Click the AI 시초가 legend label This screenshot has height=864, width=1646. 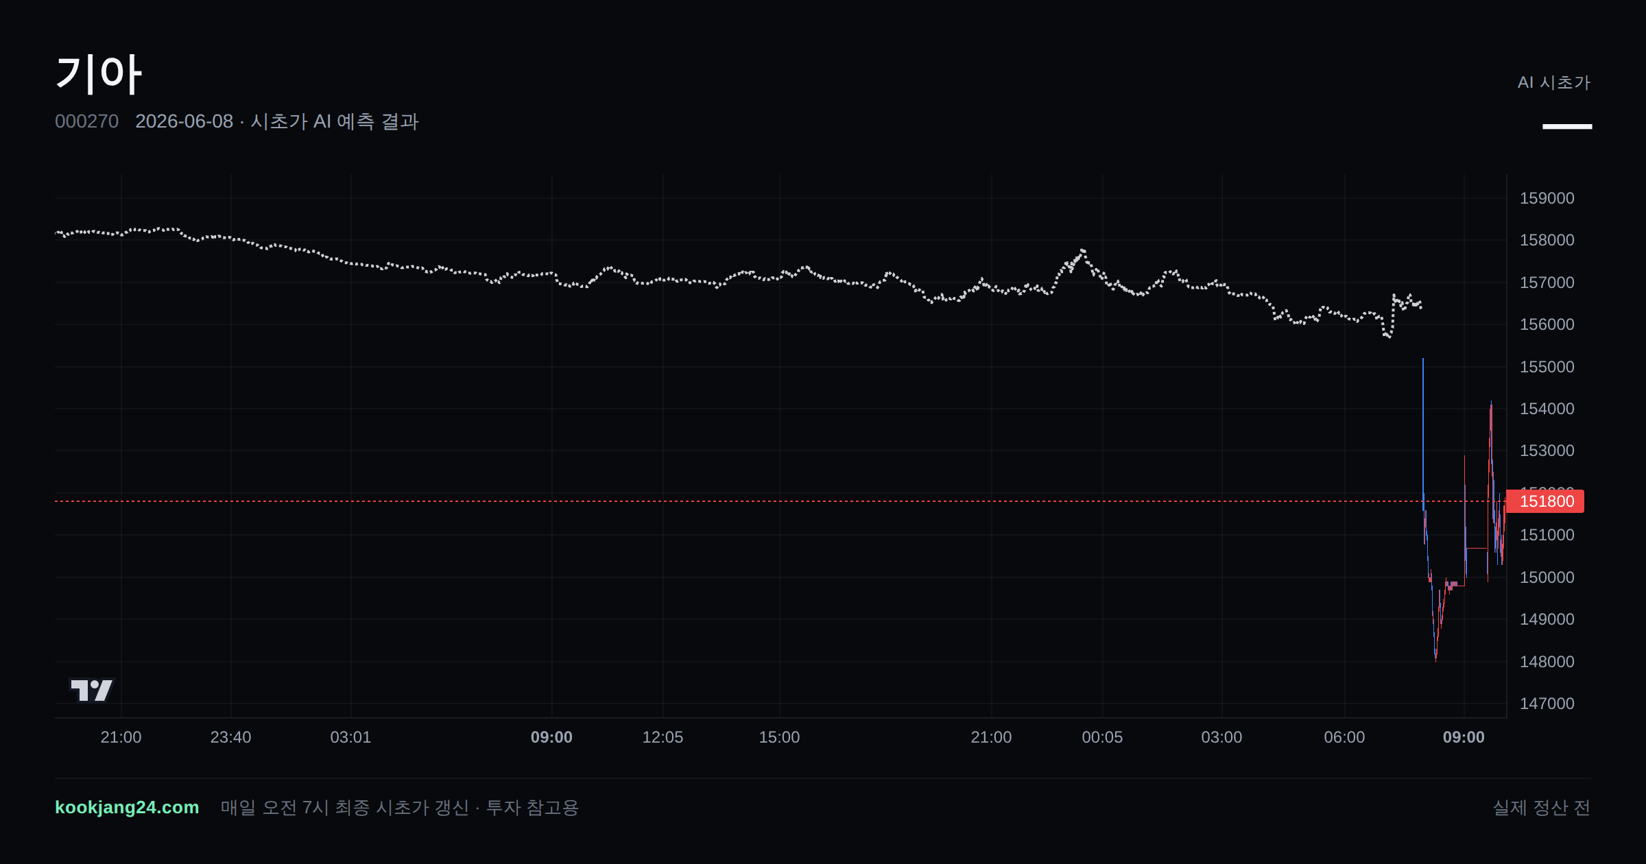1553,82
